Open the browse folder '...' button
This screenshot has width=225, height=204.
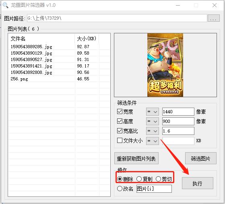(x=213, y=18)
